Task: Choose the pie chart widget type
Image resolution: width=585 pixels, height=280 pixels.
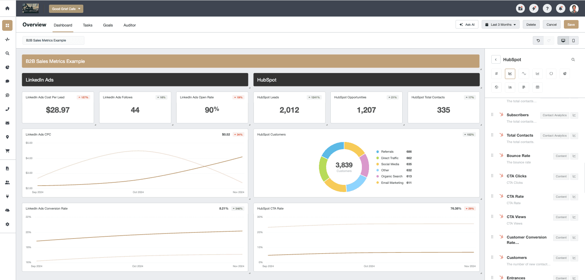Action: [x=565, y=74]
